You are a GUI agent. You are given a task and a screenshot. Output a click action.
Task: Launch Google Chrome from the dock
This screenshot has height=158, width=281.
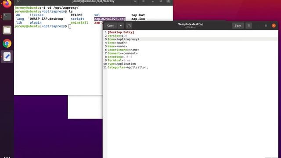(7, 43)
